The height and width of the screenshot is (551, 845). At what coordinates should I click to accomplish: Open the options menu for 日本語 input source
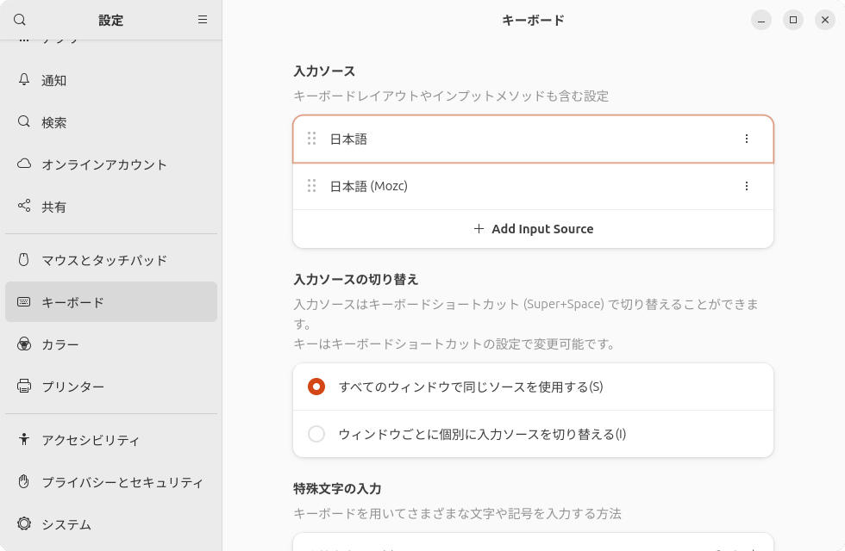pos(747,139)
